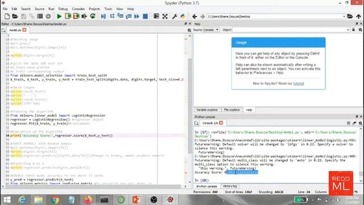Run file with green play button
This screenshot has width=364, height=205.
click(x=59, y=17)
